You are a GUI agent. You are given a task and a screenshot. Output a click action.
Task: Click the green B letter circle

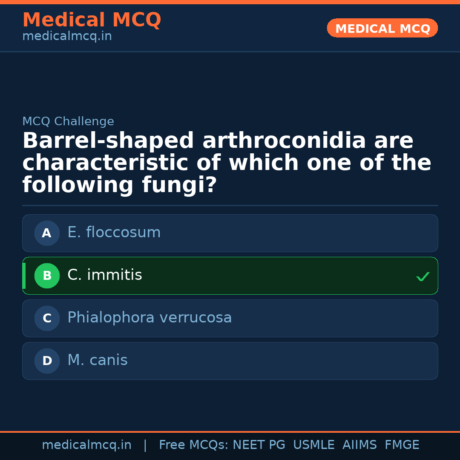coord(47,276)
